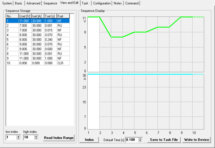Decrease high index with down arrow

point(36,138)
